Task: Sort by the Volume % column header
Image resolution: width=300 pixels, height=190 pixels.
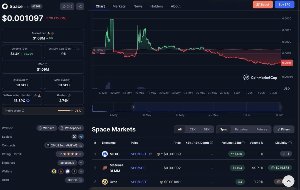Action: [256, 143]
